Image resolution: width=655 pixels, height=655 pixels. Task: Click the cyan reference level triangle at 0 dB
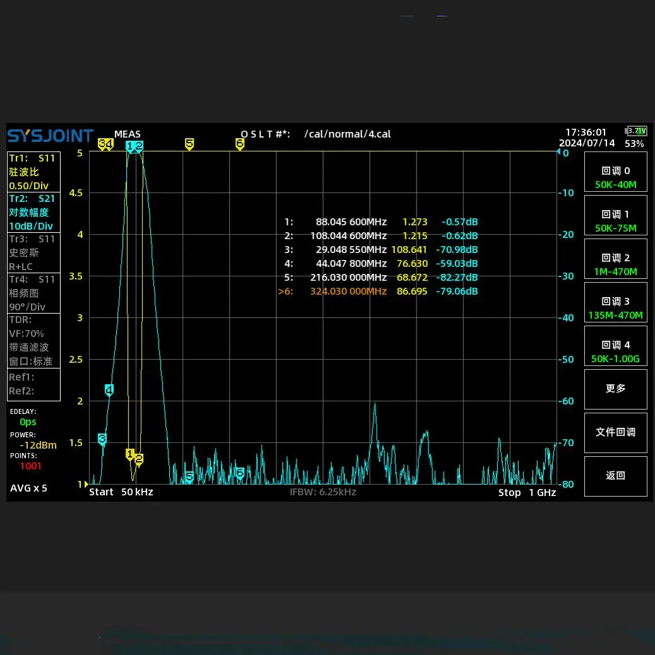pyautogui.click(x=558, y=153)
